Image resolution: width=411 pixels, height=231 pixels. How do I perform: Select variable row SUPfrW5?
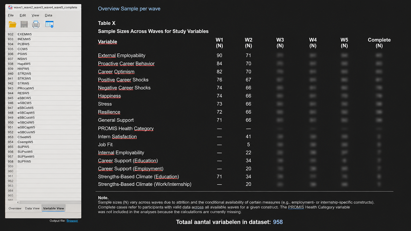pyautogui.click(x=43, y=161)
